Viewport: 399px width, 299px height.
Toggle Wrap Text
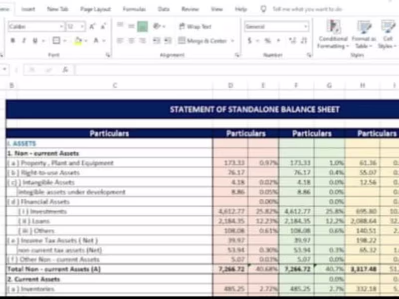click(195, 26)
